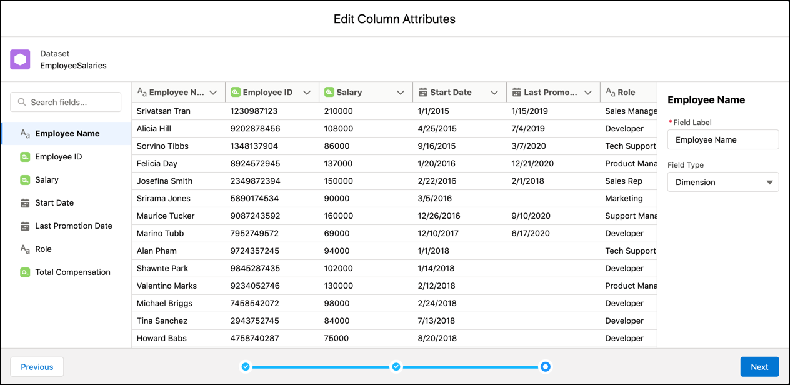The height and width of the screenshot is (385, 790).
Task: Click the Previous button
Action: (36, 367)
